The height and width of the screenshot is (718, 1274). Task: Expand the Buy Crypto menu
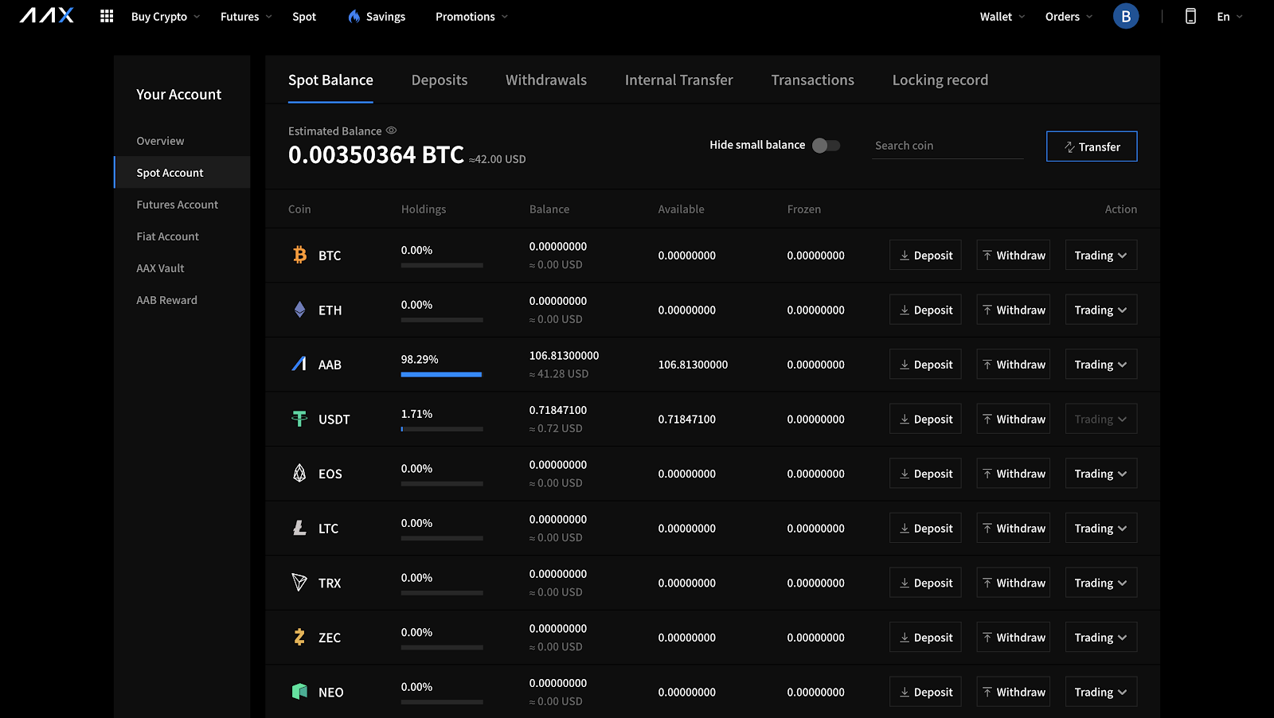(166, 16)
